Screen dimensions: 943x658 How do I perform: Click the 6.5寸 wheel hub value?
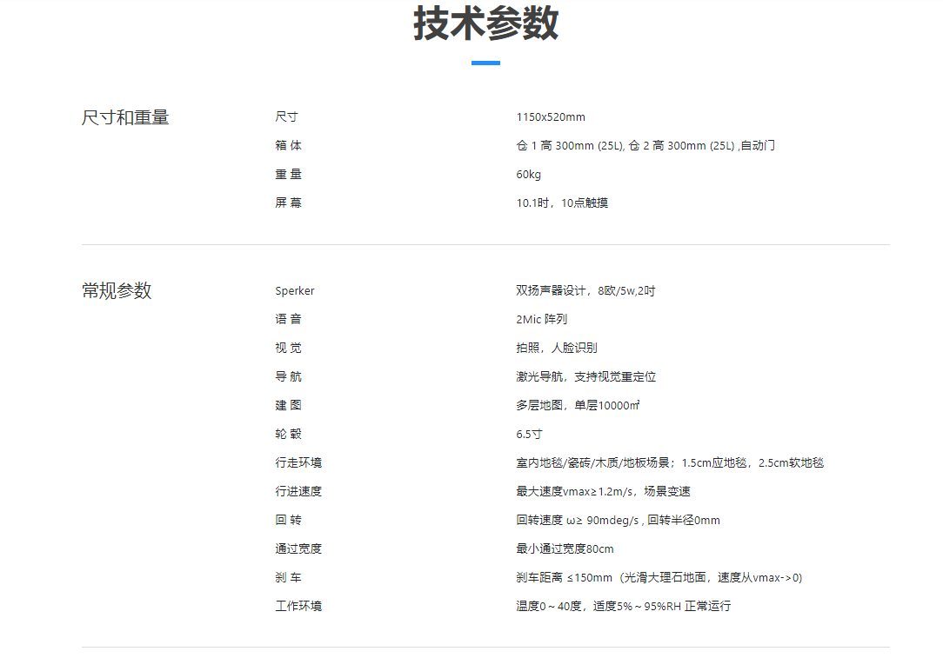click(x=529, y=435)
